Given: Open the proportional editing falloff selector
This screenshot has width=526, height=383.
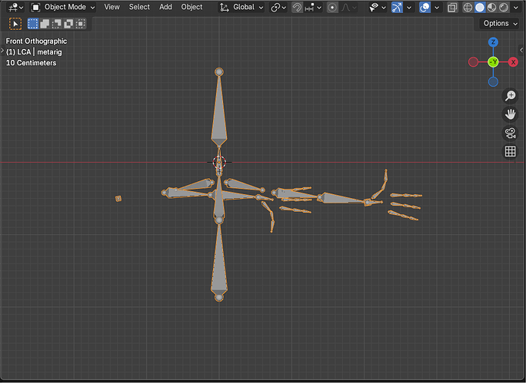Looking at the screenshot, I should 349,7.
